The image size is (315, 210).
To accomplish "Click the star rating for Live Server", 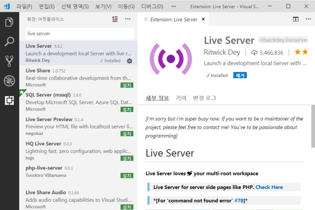I will pos(301,52).
